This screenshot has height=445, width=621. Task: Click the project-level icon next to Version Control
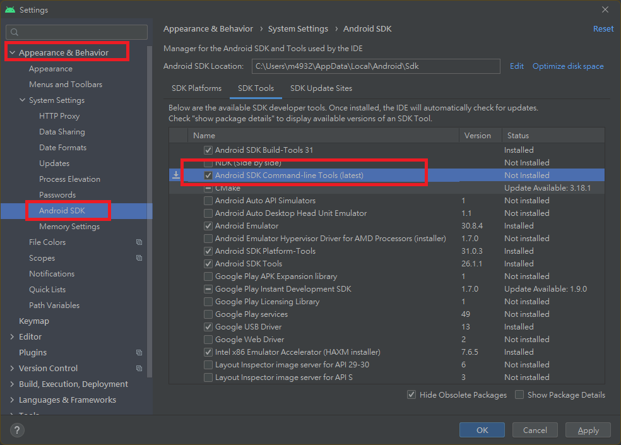pyautogui.click(x=139, y=368)
